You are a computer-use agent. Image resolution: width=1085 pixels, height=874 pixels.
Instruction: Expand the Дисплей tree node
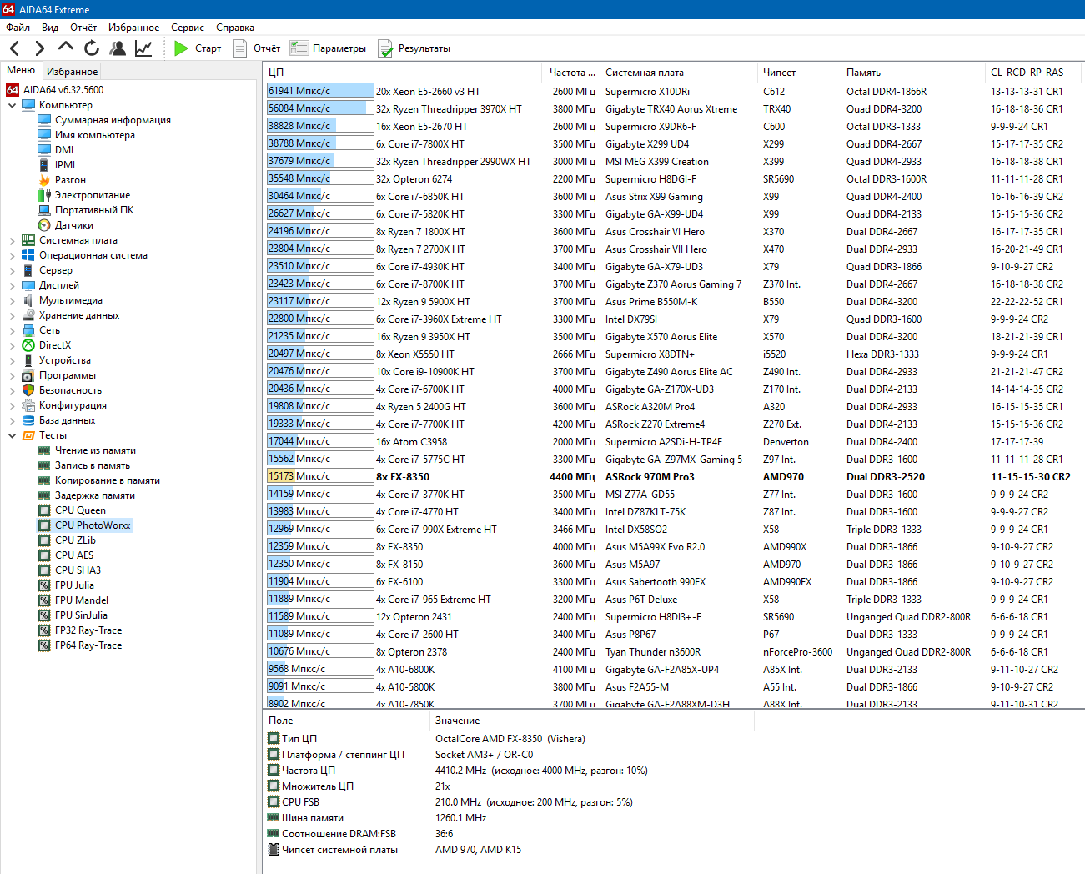12,285
